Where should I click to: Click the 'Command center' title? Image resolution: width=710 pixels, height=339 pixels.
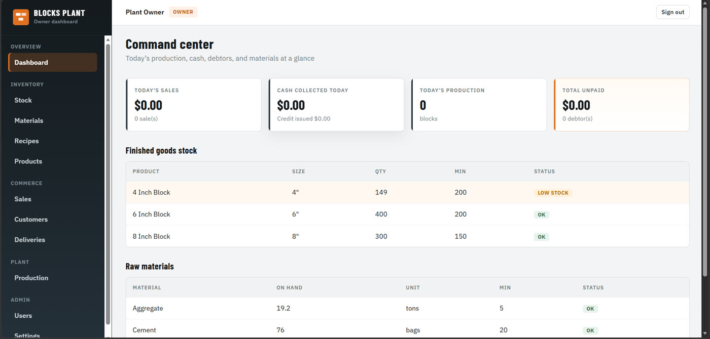169,44
